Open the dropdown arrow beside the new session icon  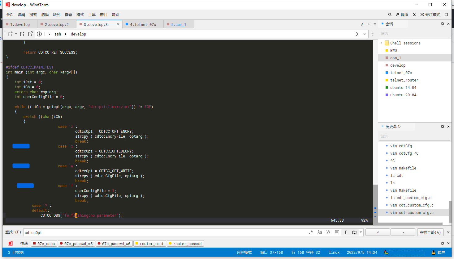click(x=16, y=34)
